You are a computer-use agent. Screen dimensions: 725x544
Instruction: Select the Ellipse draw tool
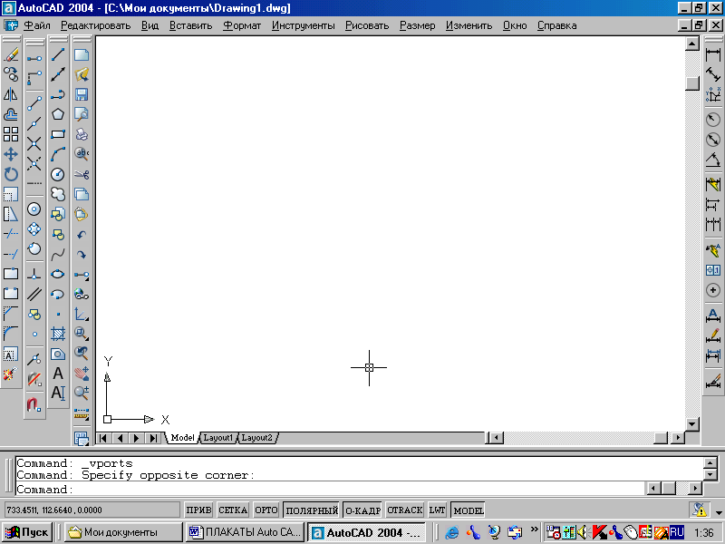click(x=58, y=275)
